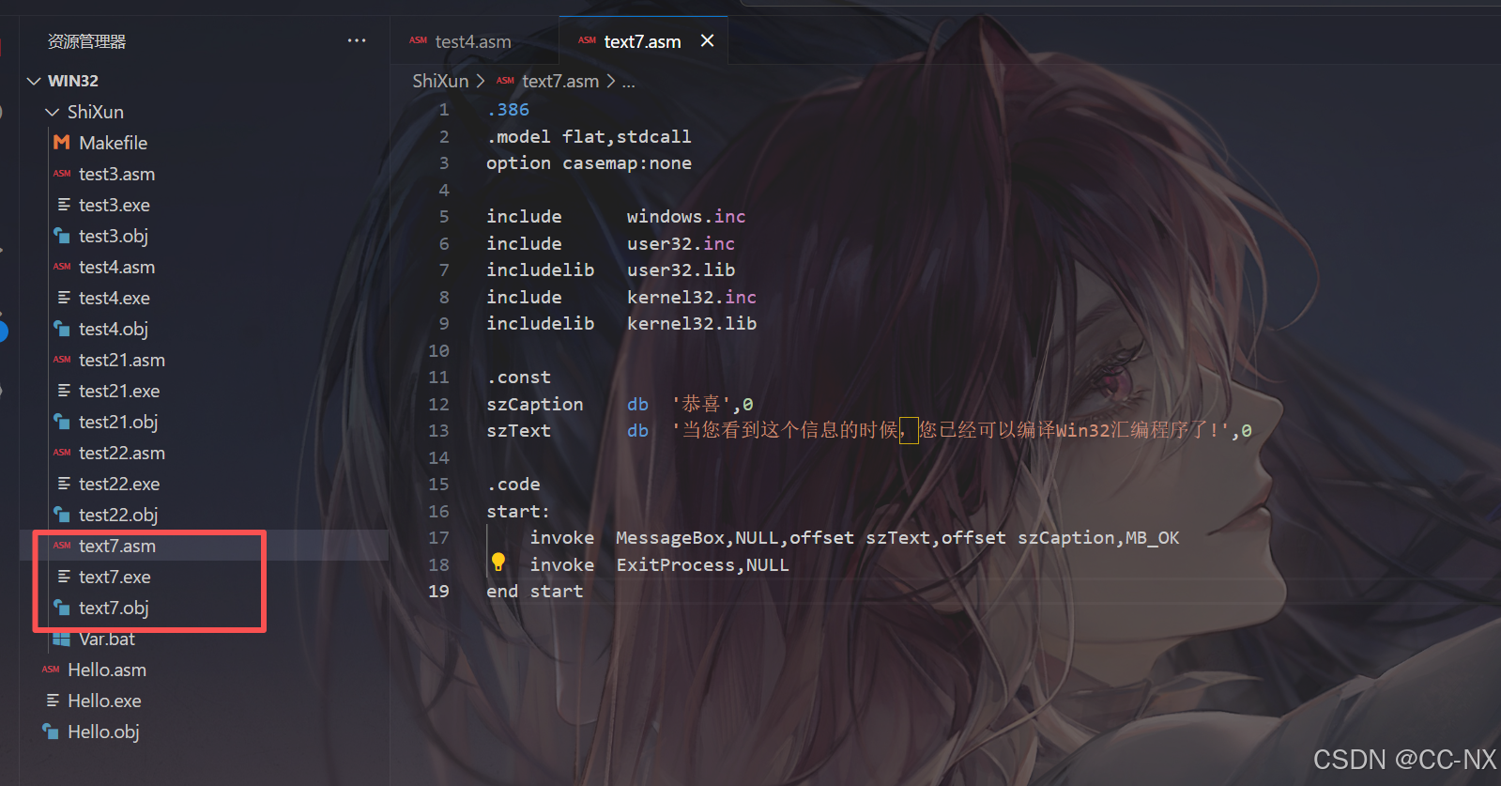This screenshot has height=786, width=1501.
Task: Select text7.exe in the file tree
Action: [x=115, y=577]
